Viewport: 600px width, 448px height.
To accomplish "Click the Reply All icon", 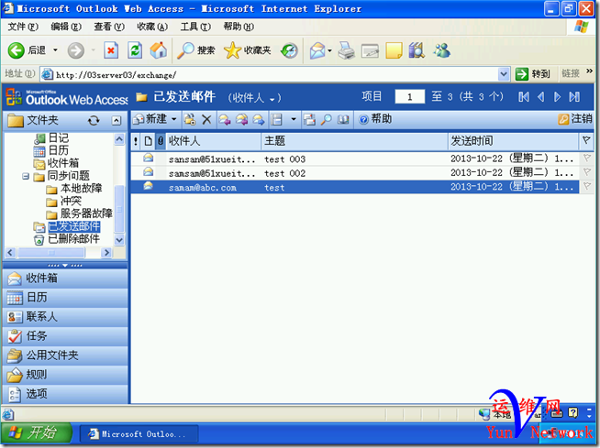I will click(242, 120).
